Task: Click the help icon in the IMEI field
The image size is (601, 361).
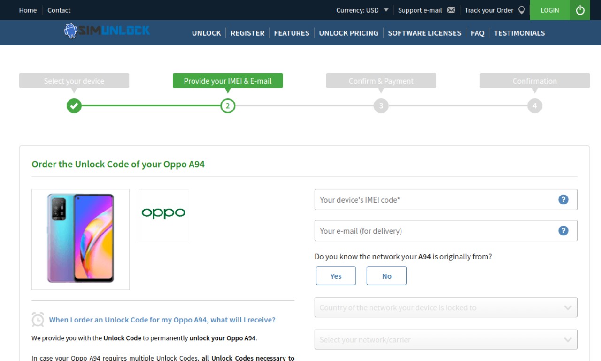Action: [x=563, y=200]
